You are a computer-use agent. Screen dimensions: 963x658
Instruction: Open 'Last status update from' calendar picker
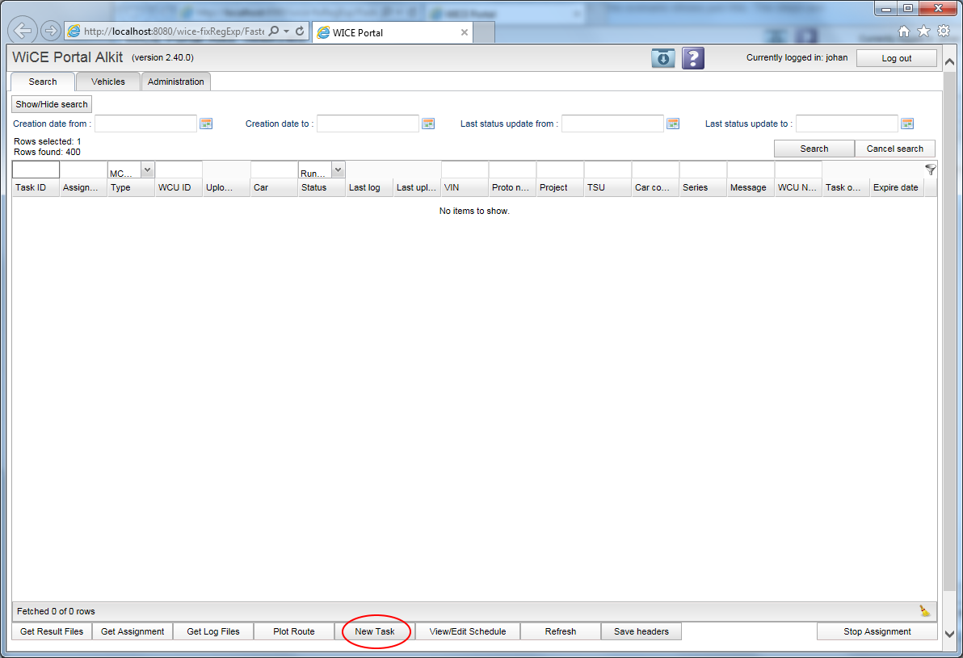click(x=673, y=124)
